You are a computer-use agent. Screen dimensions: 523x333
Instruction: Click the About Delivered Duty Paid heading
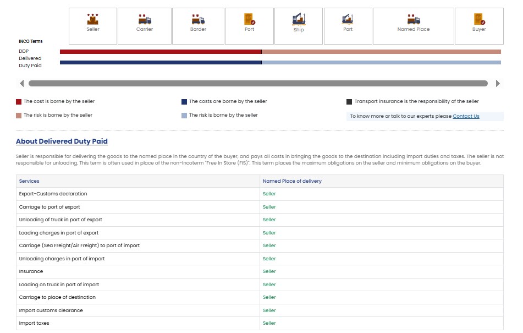click(62, 141)
